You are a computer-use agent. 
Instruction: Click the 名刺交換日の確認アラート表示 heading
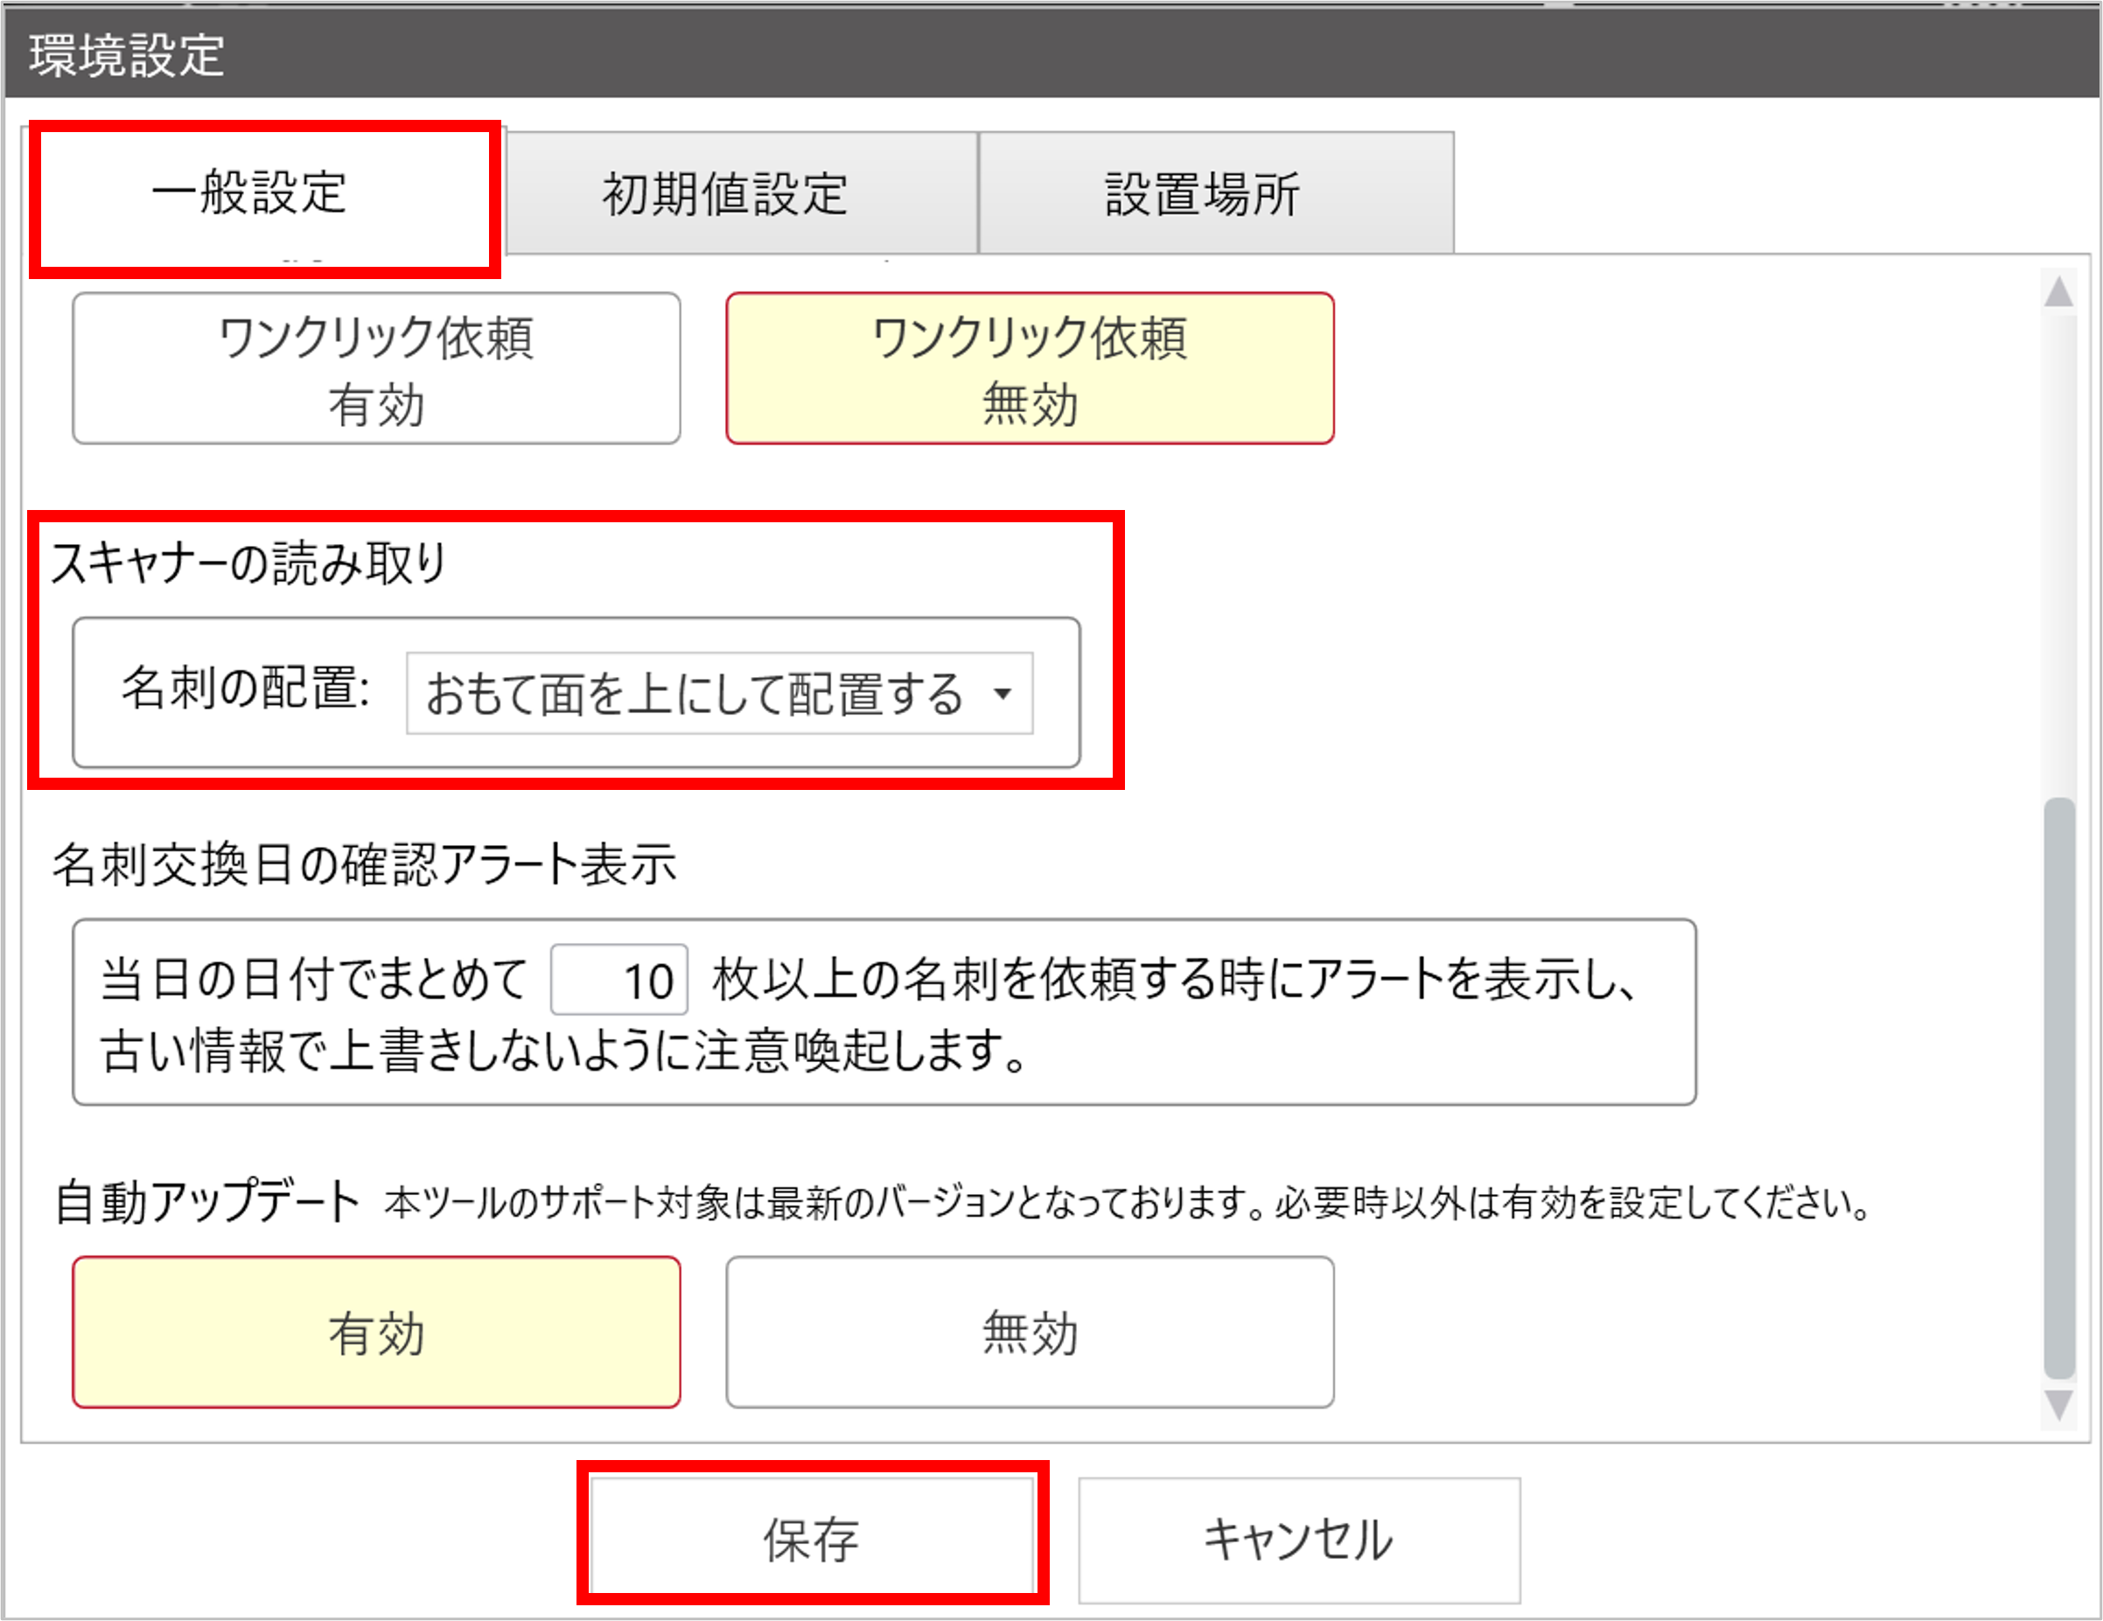coord(364,864)
